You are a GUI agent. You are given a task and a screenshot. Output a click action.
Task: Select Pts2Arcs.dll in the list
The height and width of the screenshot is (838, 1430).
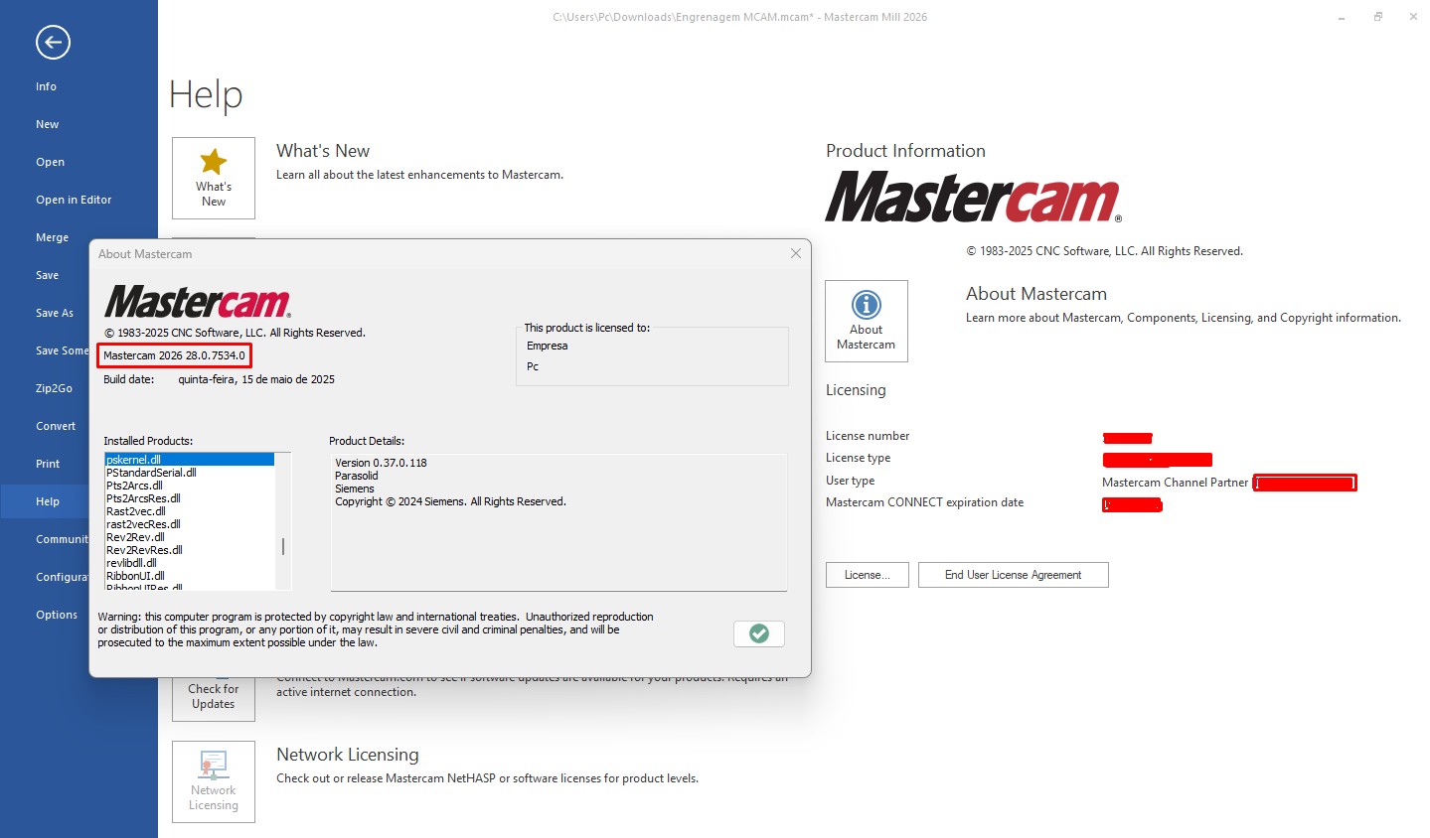(189, 486)
